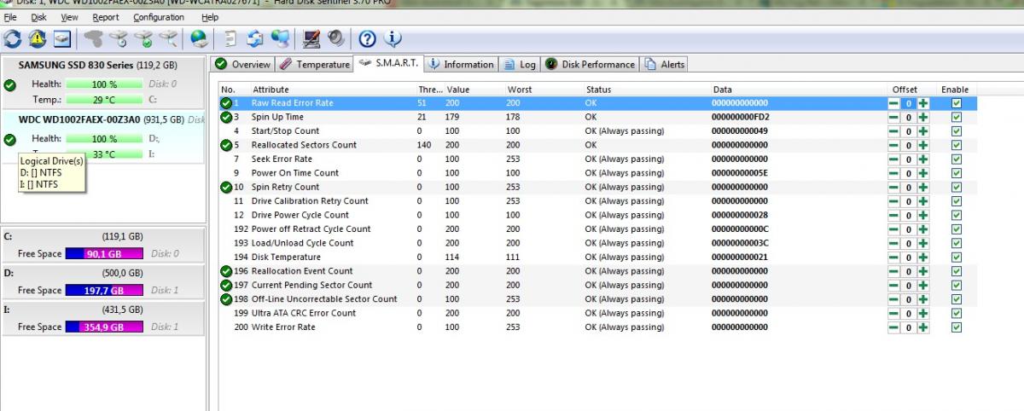Click plus offset for Seek Error Rate
The width and height of the screenshot is (1024, 411).
coord(923,159)
